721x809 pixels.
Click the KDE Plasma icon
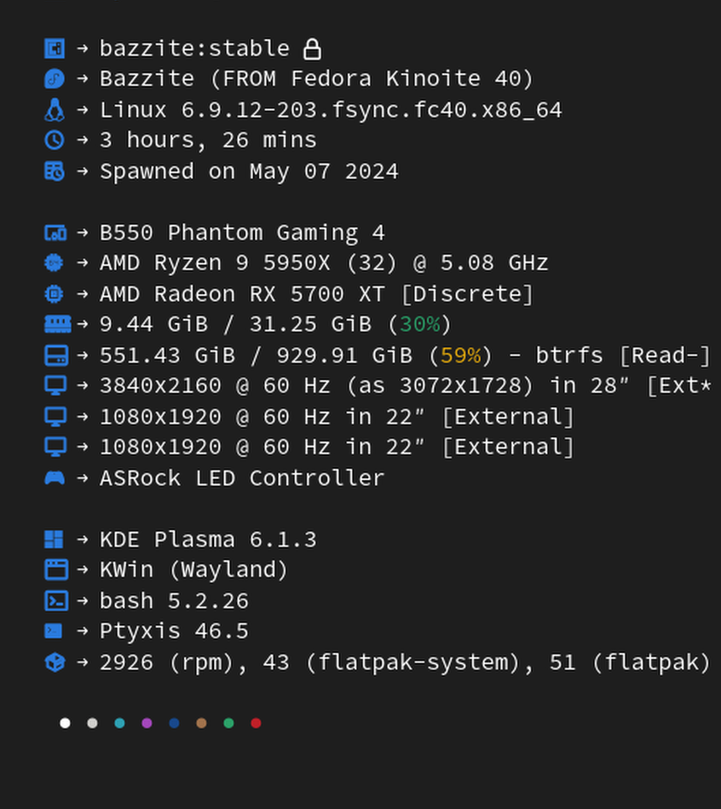point(55,540)
